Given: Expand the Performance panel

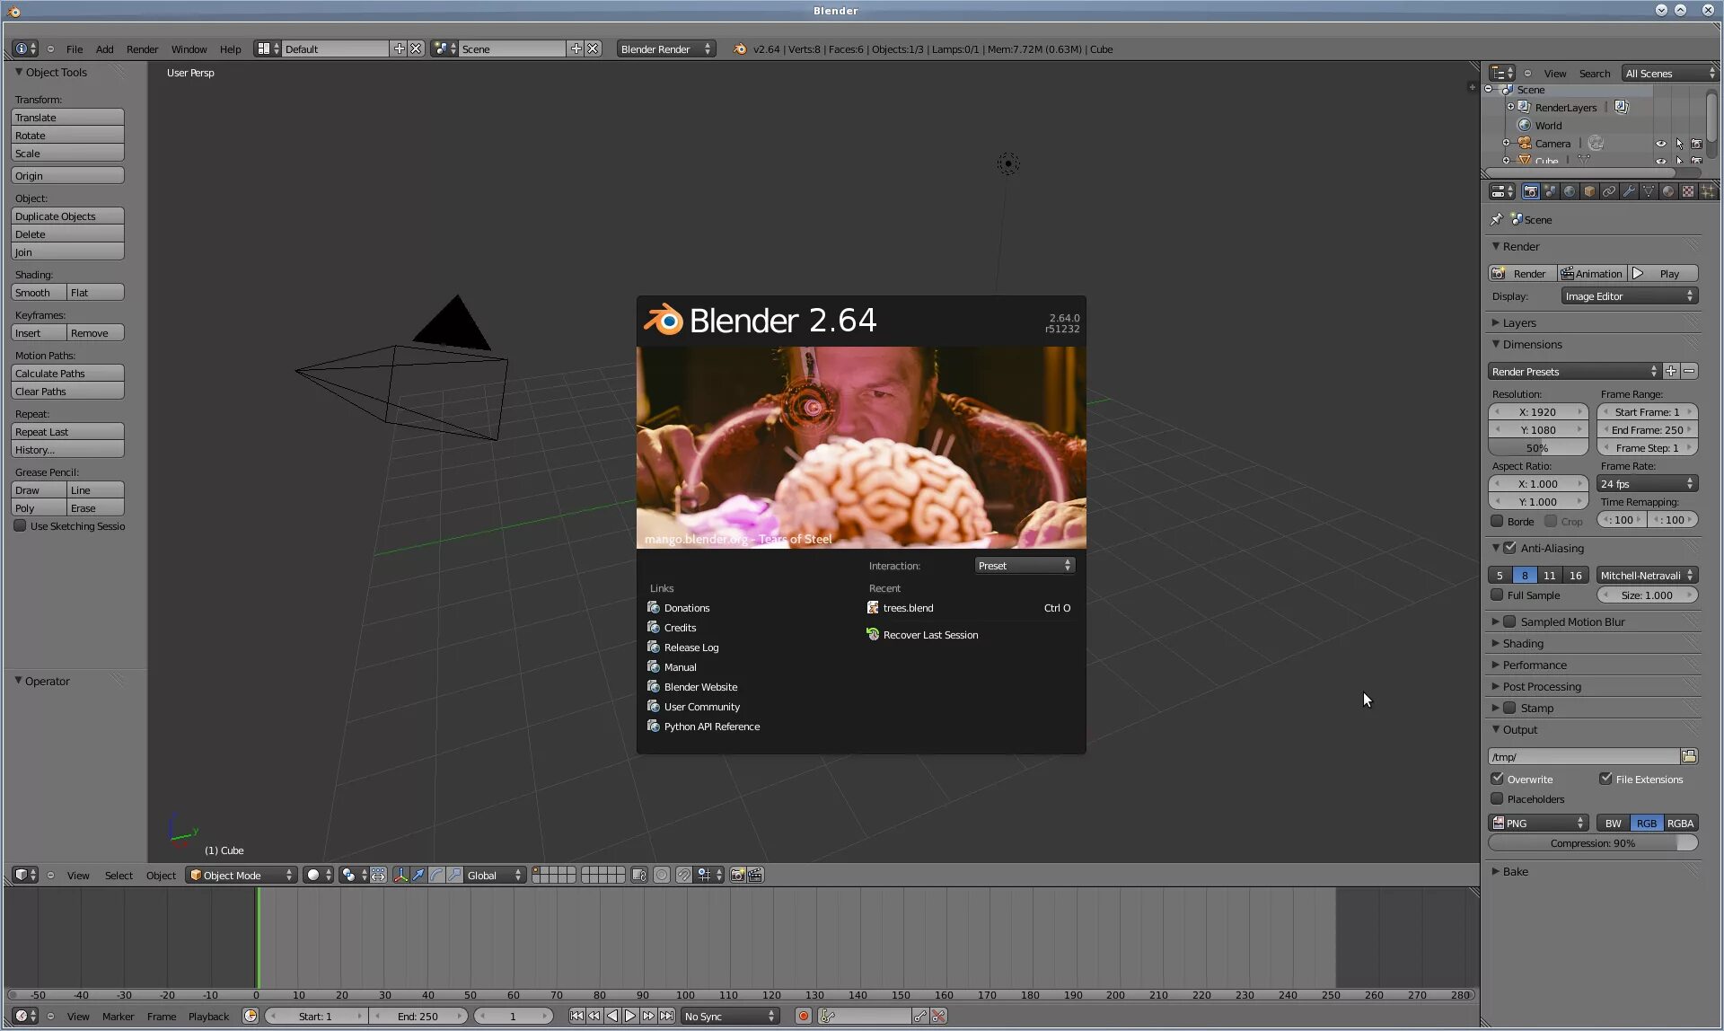Looking at the screenshot, I should [x=1535, y=665].
